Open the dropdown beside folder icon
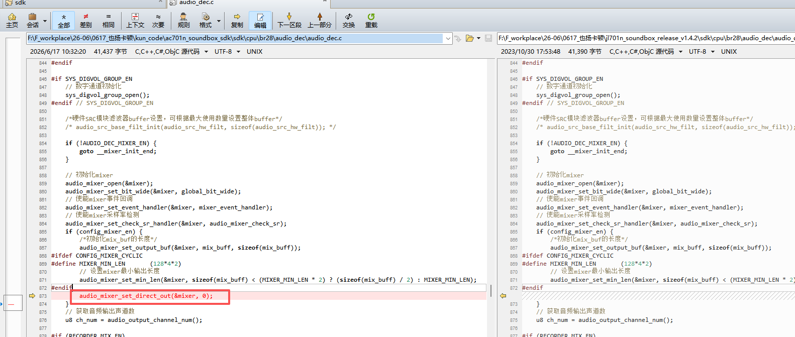This screenshot has width=795, height=337. coord(478,38)
